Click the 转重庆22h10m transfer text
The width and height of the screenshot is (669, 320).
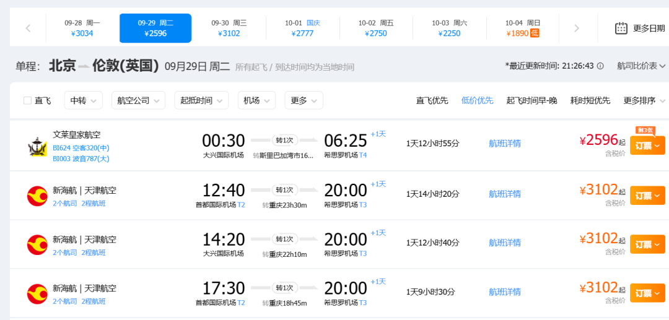(284, 254)
